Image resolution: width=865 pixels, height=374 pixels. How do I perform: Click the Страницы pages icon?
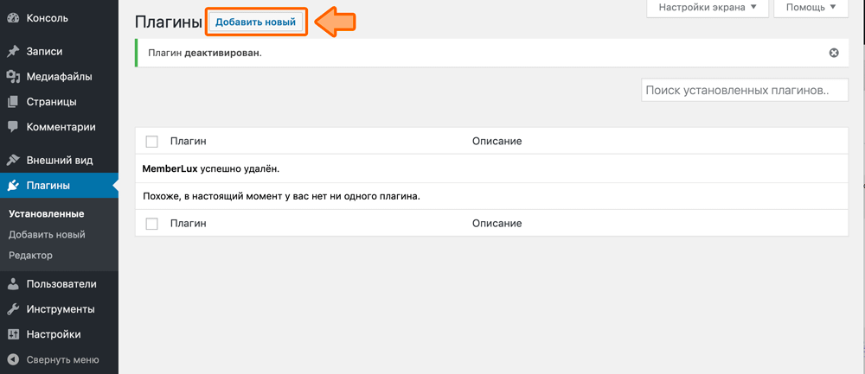click(x=13, y=102)
